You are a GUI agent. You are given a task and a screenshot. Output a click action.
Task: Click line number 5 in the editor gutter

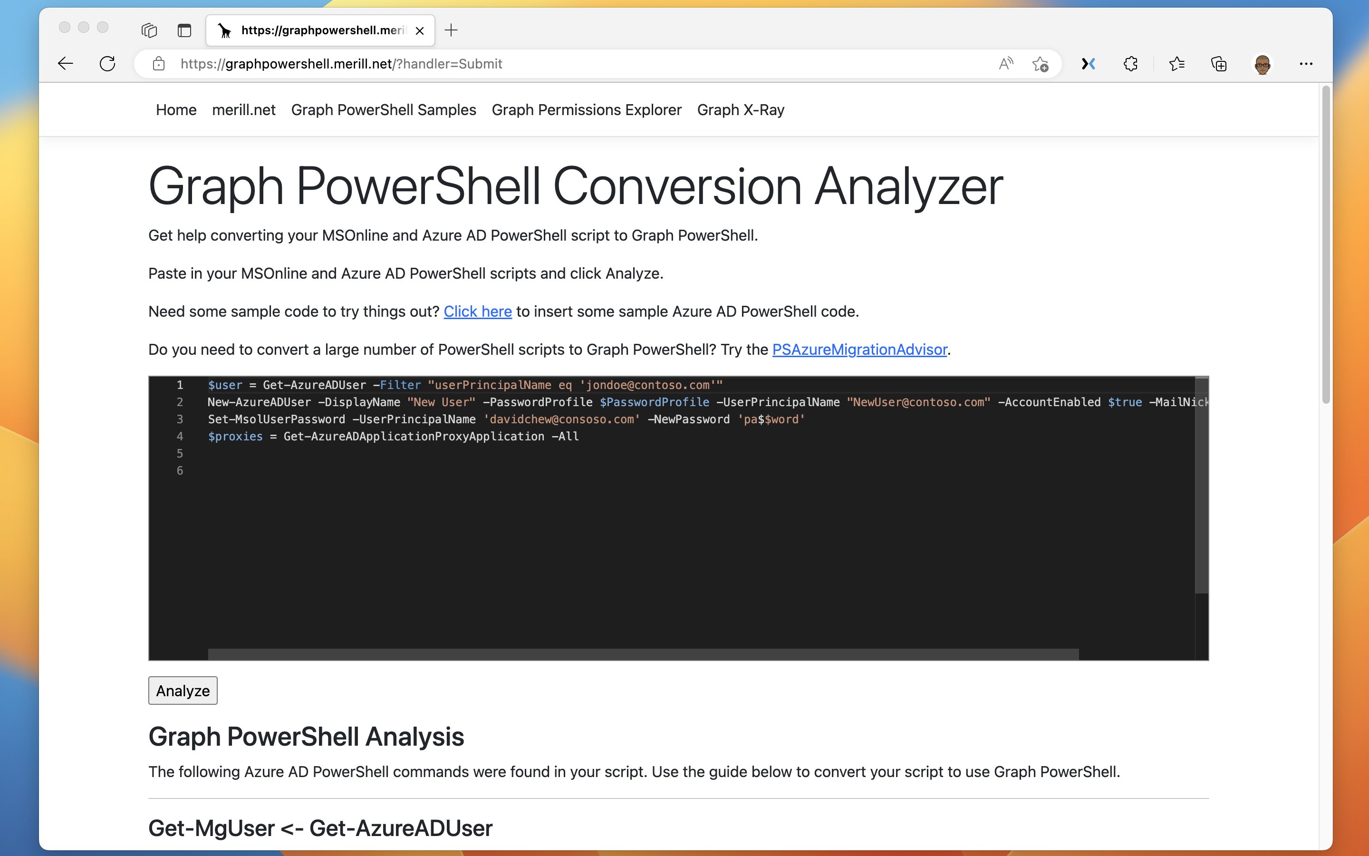click(180, 454)
